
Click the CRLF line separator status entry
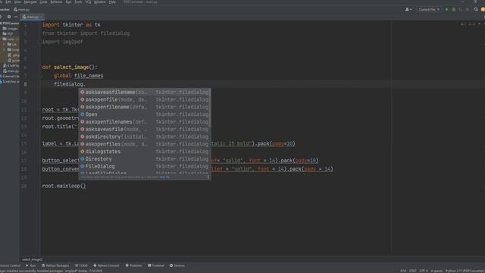412,271
